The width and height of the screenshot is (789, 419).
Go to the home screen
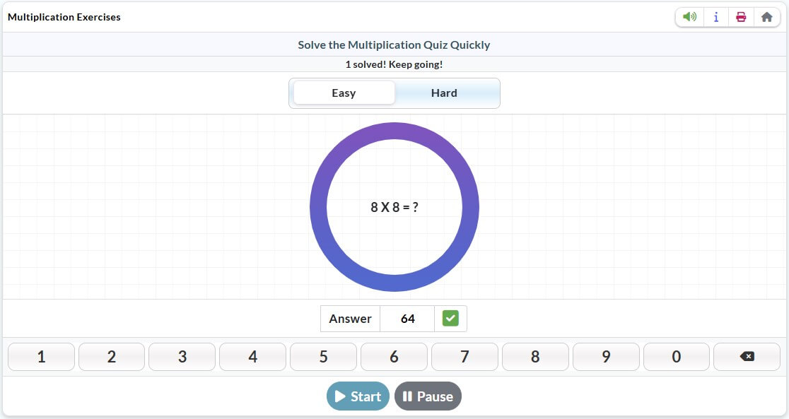point(766,16)
